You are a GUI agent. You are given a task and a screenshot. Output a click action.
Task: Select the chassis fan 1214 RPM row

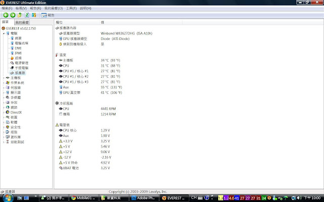(x=87, y=114)
